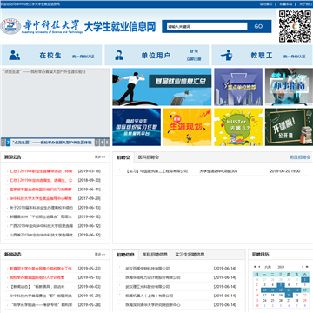The image size is (313, 313).
Task: Open the 生涯规划 banner tile
Action: point(188,127)
